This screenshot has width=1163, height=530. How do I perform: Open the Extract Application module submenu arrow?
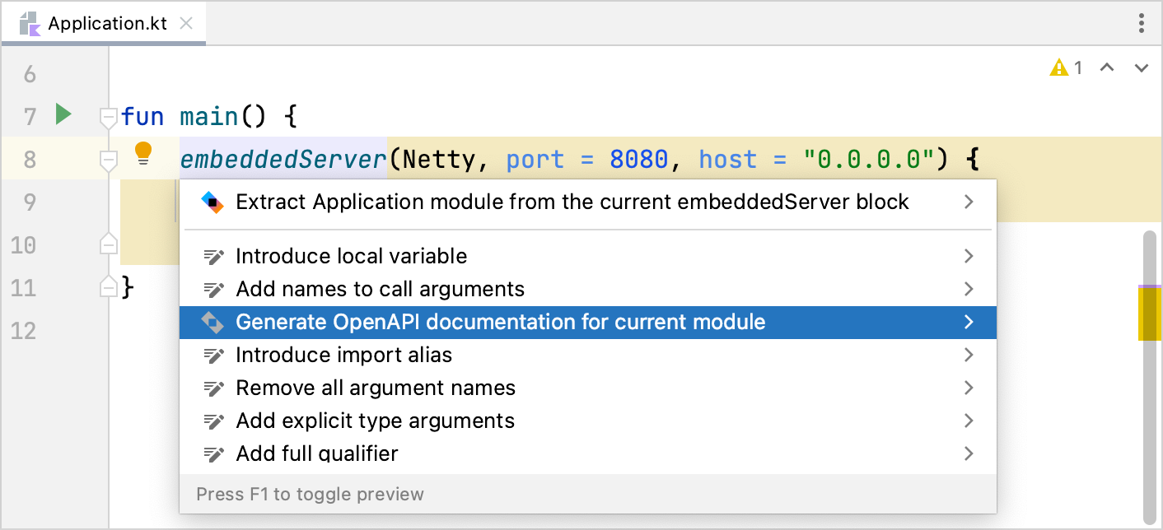[969, 202]
